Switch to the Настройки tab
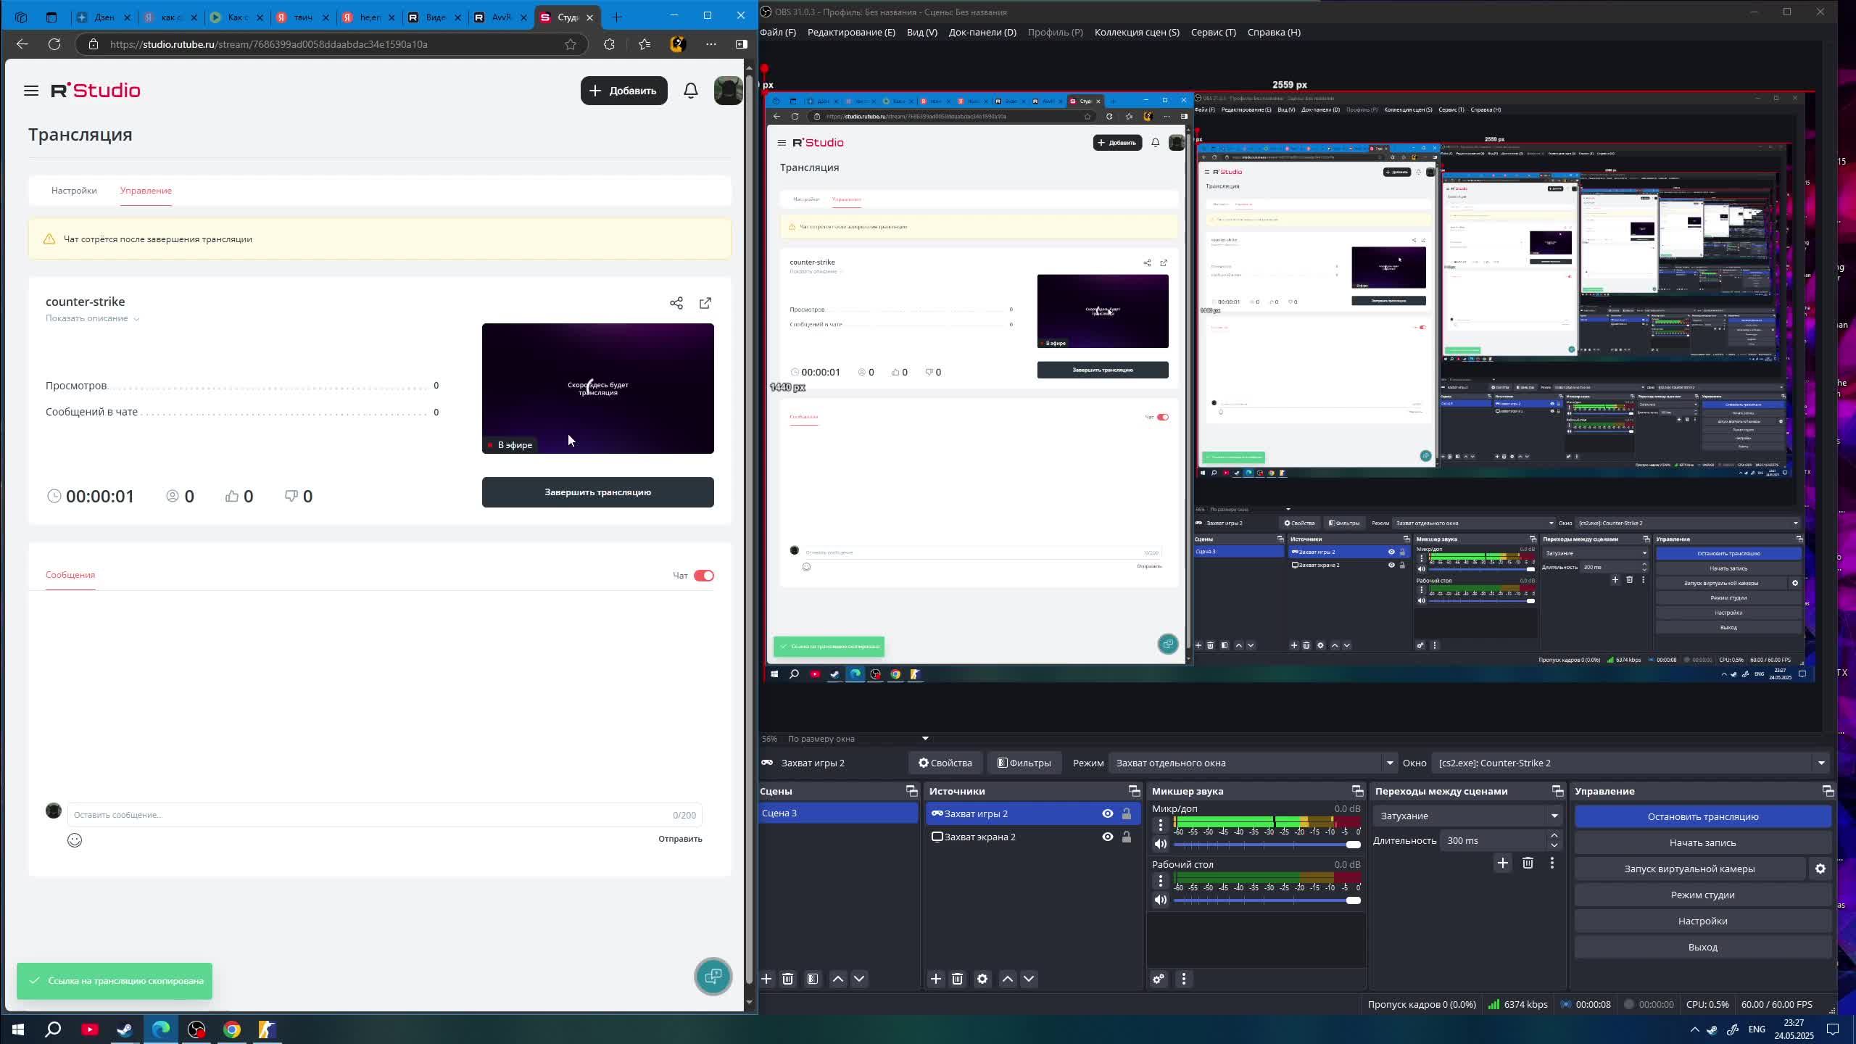This screenshot has height=1044, width=1856. point(74,191)
